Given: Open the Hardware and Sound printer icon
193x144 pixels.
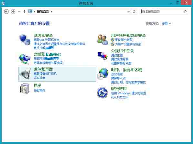Looking at the screenshot, I should (x=25, y=74).
